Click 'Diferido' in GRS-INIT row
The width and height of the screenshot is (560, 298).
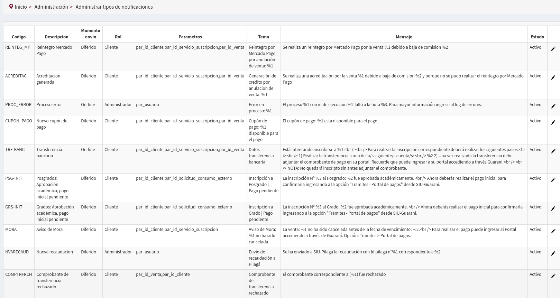(89, 207)
